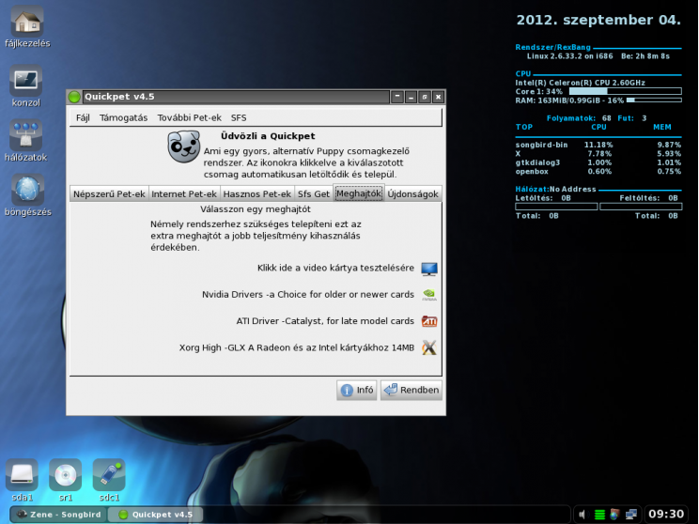Click the Nvidia drivers icon
The image size is (699, 524).
429,295
